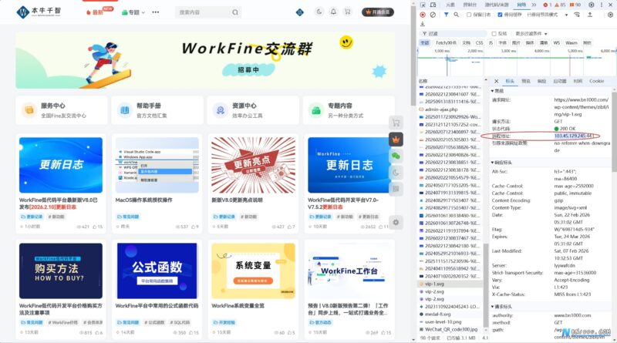
Task: Open the 专题内容 topics card
Action: pyautogui.click(x=349, y=110)
